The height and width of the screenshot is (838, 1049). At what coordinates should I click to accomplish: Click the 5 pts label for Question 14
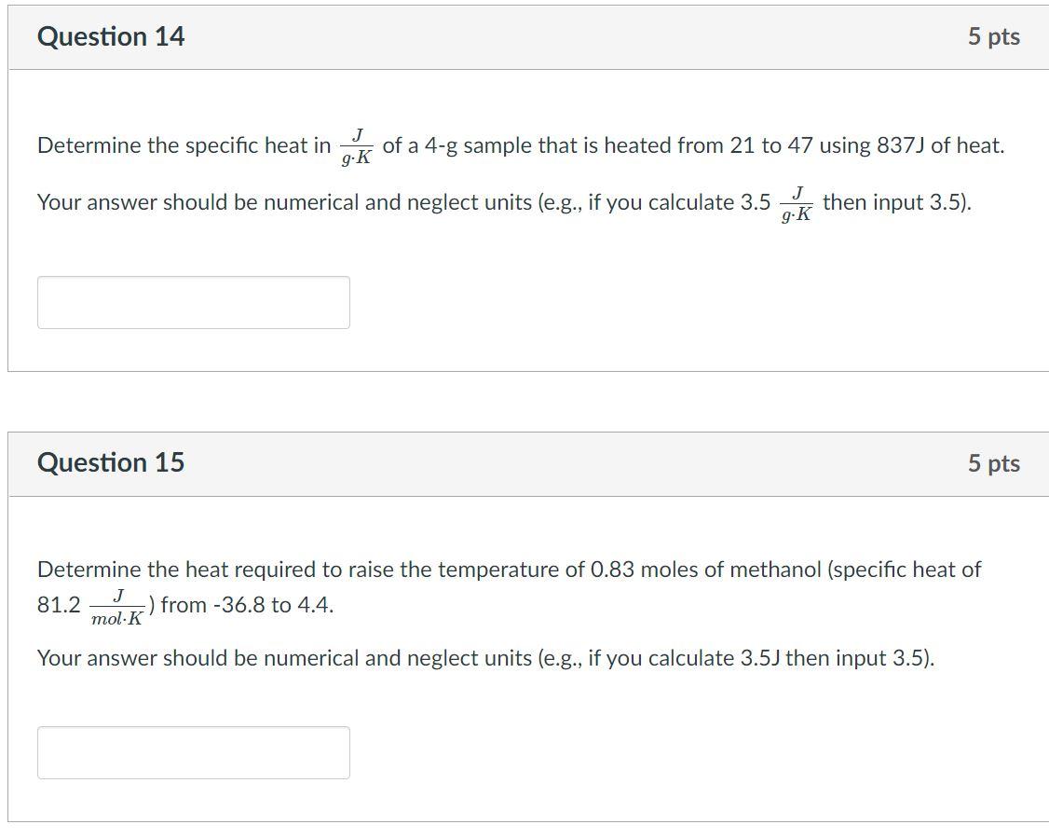coord(993,37)
